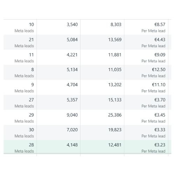This screenshot has width=175, height=175.
Task: Click the €4.43 per Meta lead cell
Action: tap(146, 42)
